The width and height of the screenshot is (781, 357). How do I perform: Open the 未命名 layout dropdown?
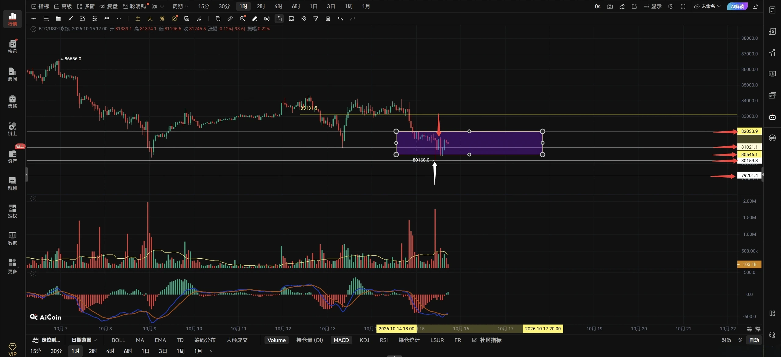[707, 6]
